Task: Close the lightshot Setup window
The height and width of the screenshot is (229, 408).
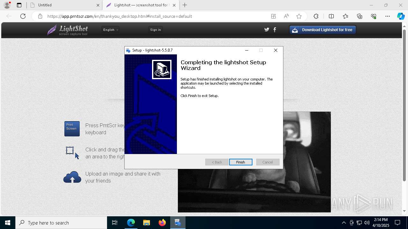Action: click(x=276, y=50)
